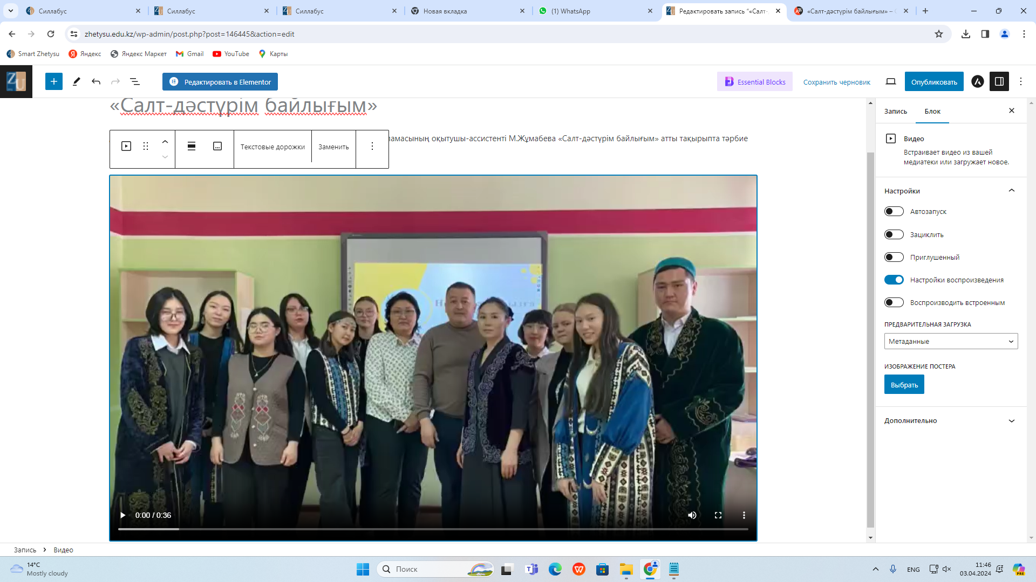Expand the Дополнительно section
1036x582 pixels.
pyautogui.click(x=951, y=421)
